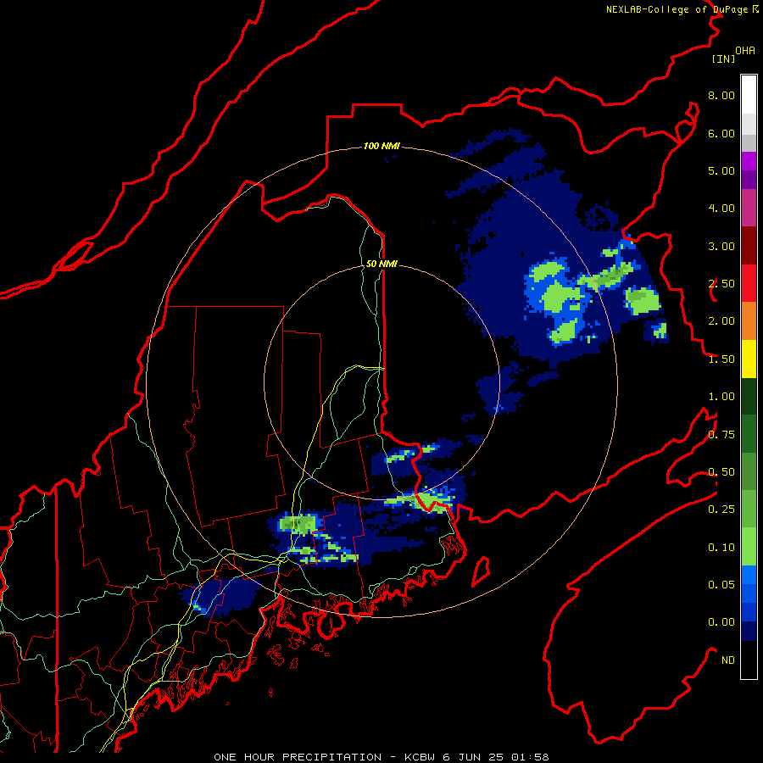Click the 4.00 legend value
The width and height of the screenshot is (763, 763).
[x=721, y=209]
